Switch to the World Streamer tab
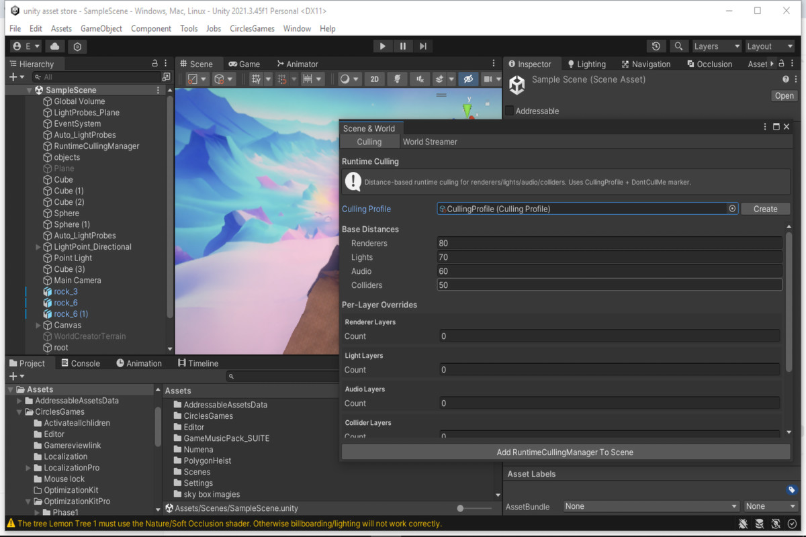806x537 pixels. pyautogui.click(x=430, y=142)
